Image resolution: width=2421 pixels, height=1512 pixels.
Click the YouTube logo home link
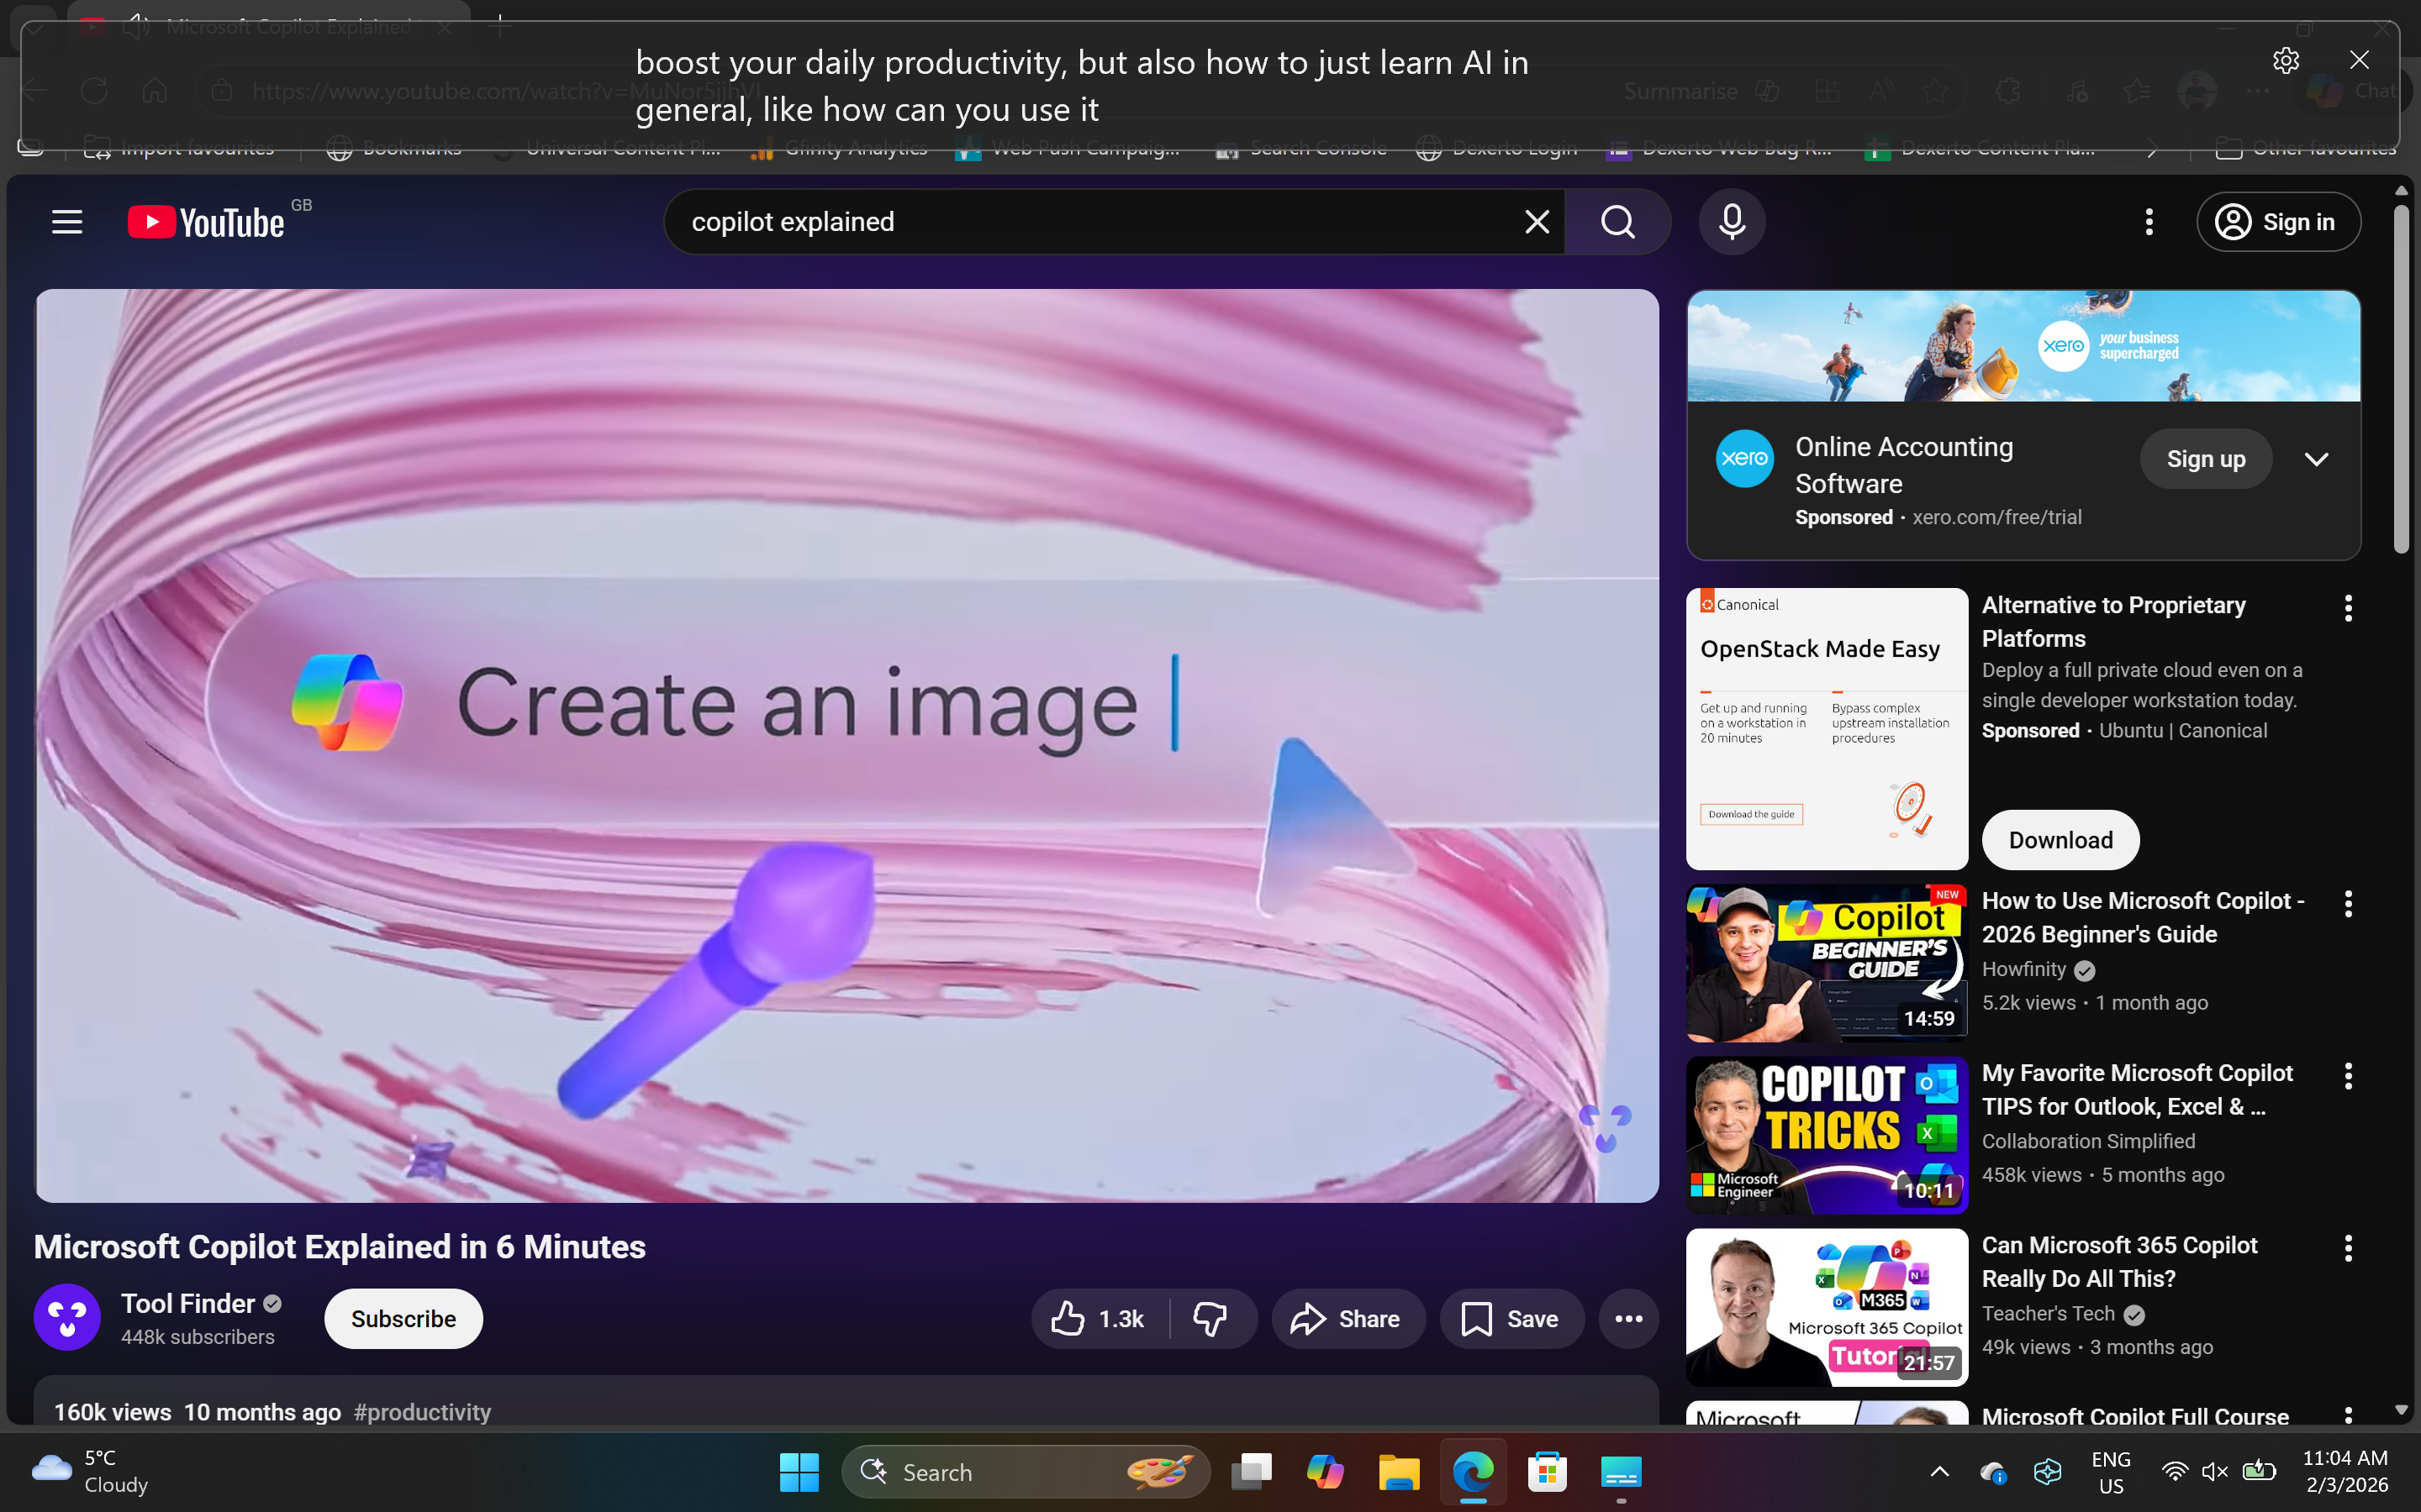(x=207, y=222)
